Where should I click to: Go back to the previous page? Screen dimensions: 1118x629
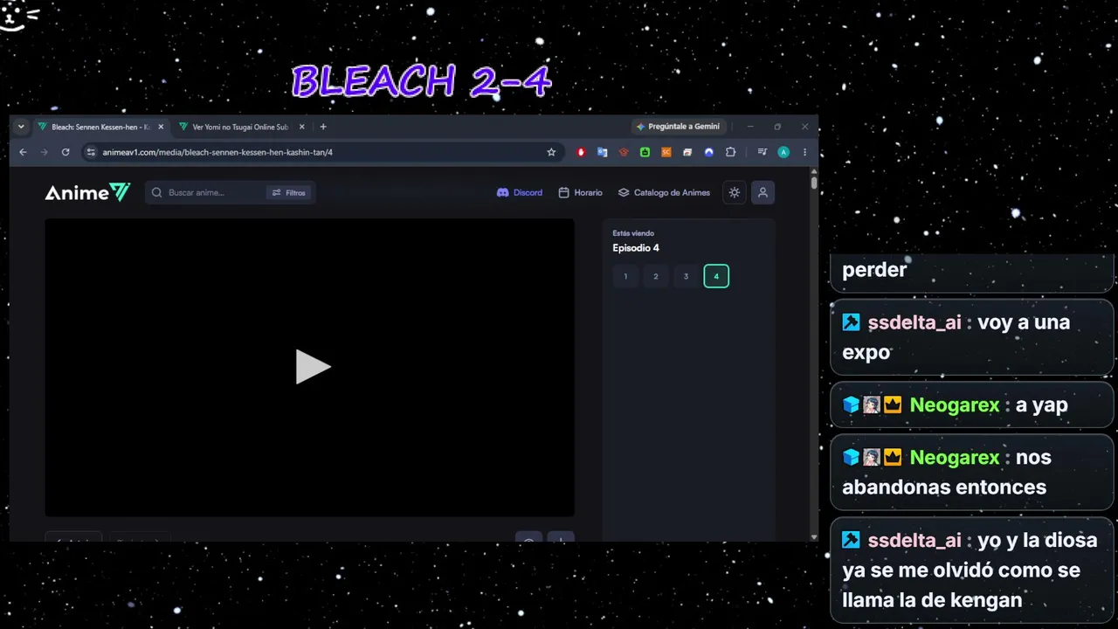coord(24,152)
